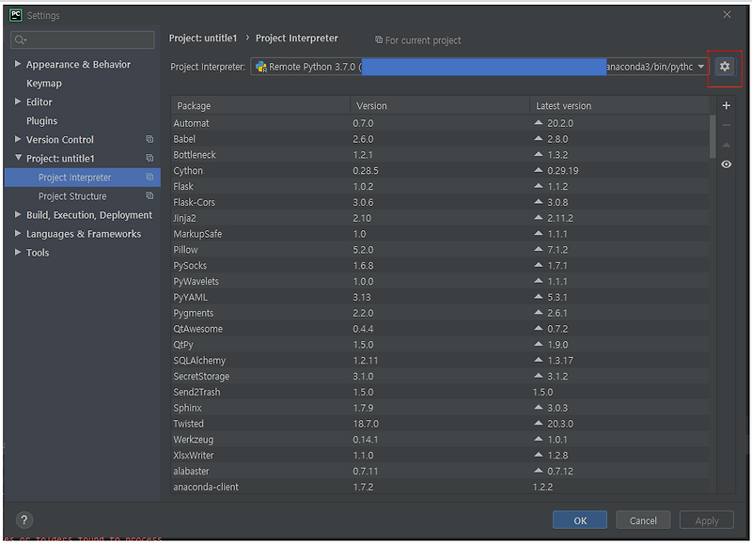Select the SecretStorage package row

pos(440,376)
